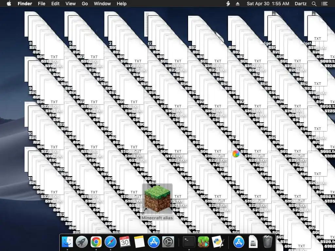Select the file labeled '5186.txt'
Viewport: 335px width, 251px height.
pyautogui.click(x=94, y=66)
